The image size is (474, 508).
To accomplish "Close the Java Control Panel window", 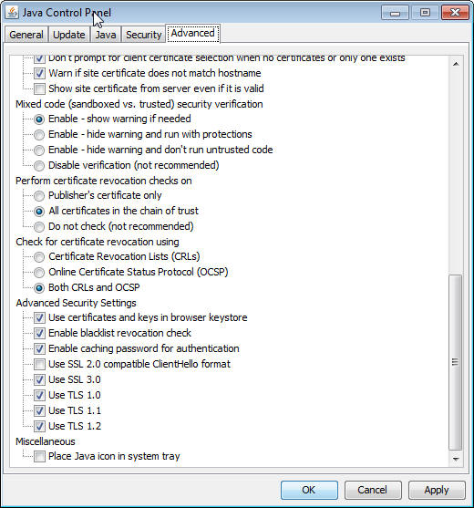I will (x=455, y=13).
